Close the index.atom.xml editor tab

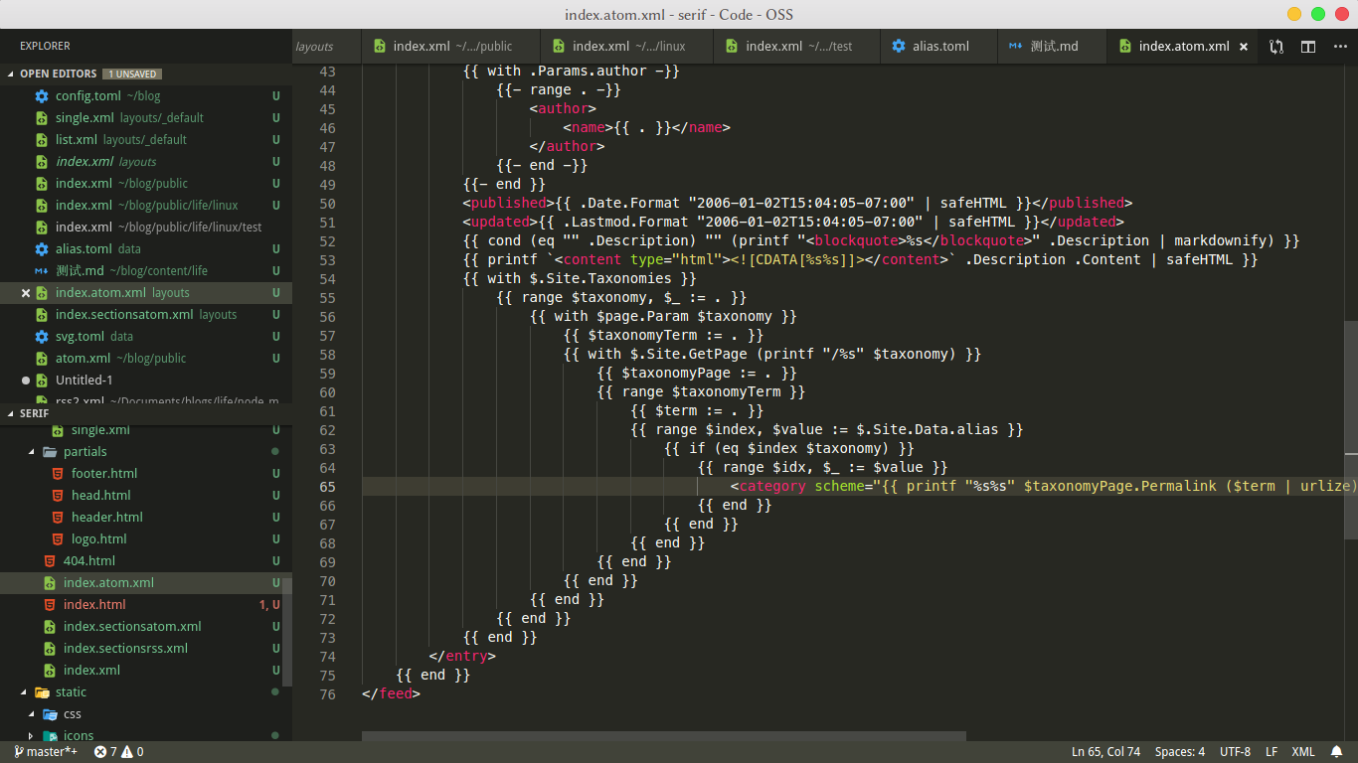click(x=1244, y=47)
